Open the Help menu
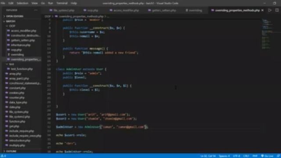 (x=74, y=3)
